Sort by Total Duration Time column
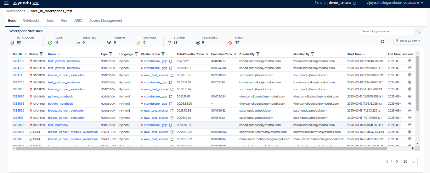 coord(207,54)
